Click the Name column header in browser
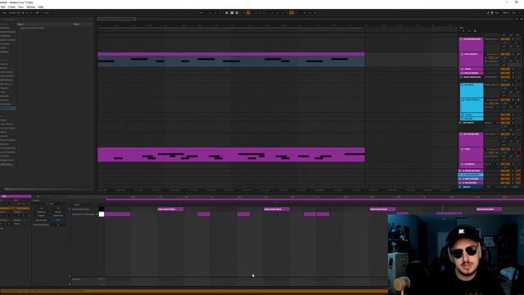Screen dimensions: 524x295 click(x=20, y=24)
